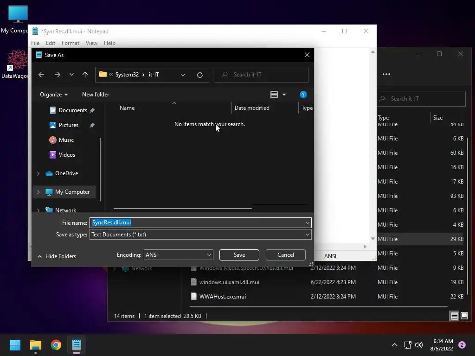Click the Save button
This screenshot has height=356, width=475.
click(x=239, y=255)
